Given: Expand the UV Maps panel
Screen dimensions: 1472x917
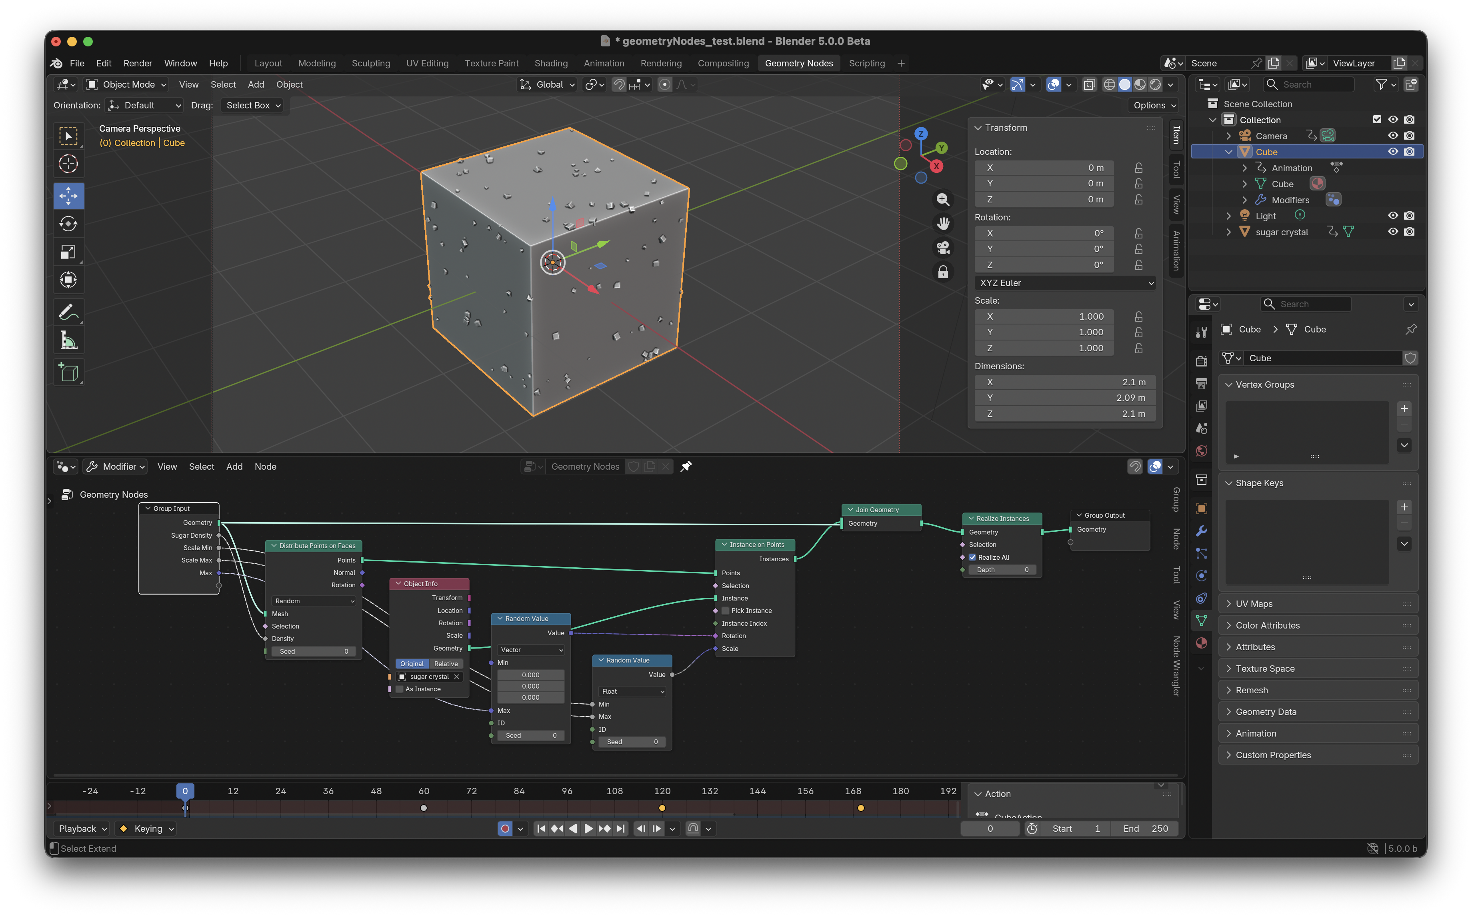Looking at the screenshot, I should [1254, 604].
